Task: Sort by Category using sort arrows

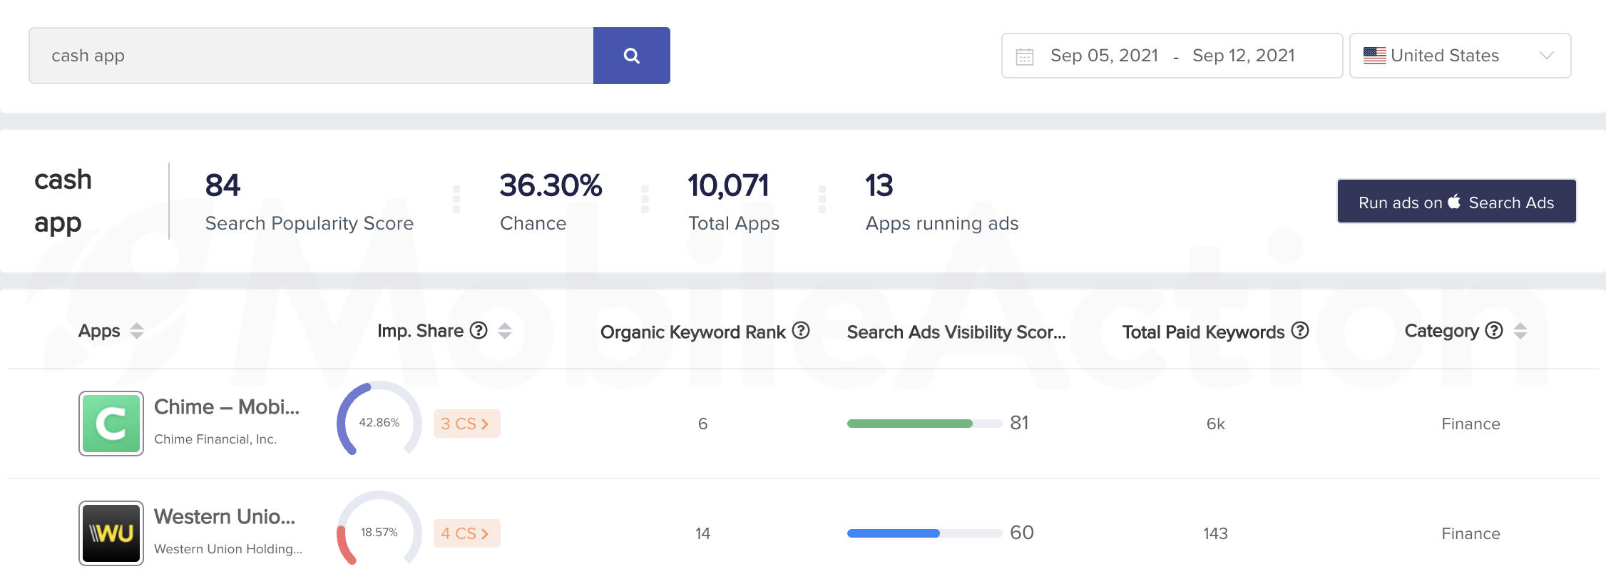Action: point(1520,331)
